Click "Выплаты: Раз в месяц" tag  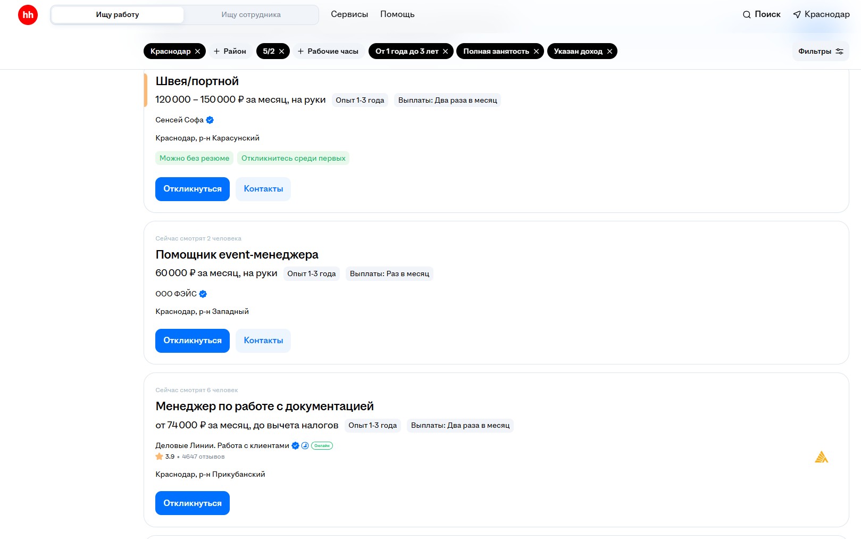click(x=390, y=273)
